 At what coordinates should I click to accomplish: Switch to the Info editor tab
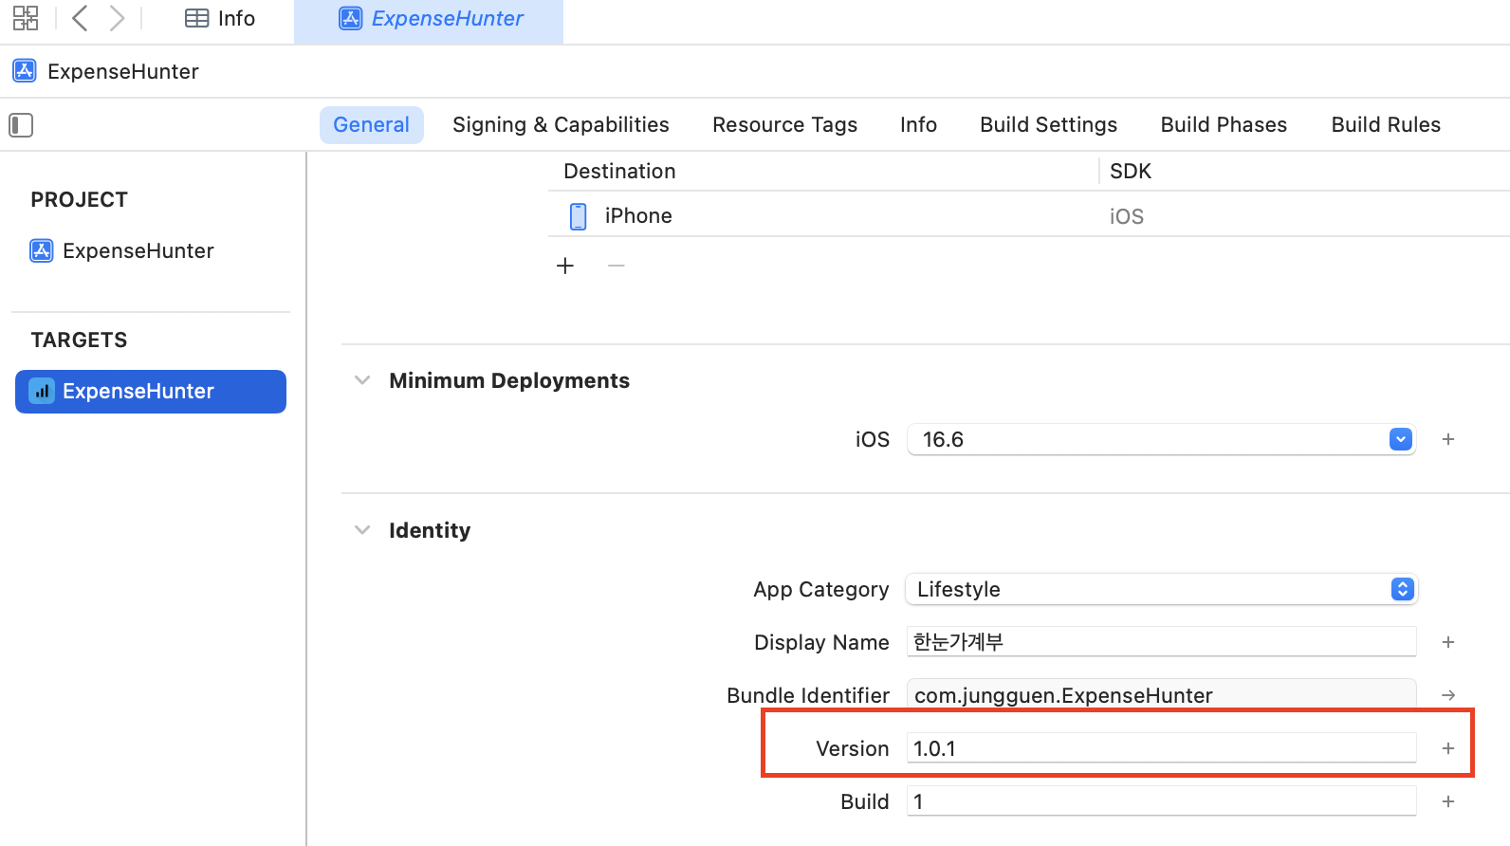point(220,18)
